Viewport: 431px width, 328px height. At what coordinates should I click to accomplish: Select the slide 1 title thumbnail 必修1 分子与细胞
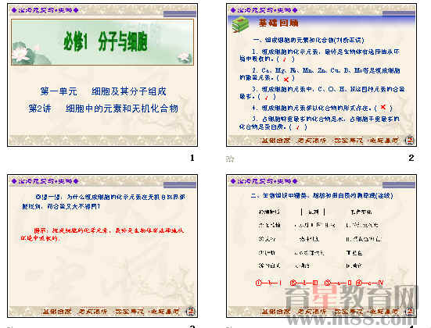106,41
